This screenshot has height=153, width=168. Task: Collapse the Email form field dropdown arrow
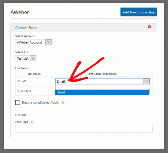[x=146, y=81]
